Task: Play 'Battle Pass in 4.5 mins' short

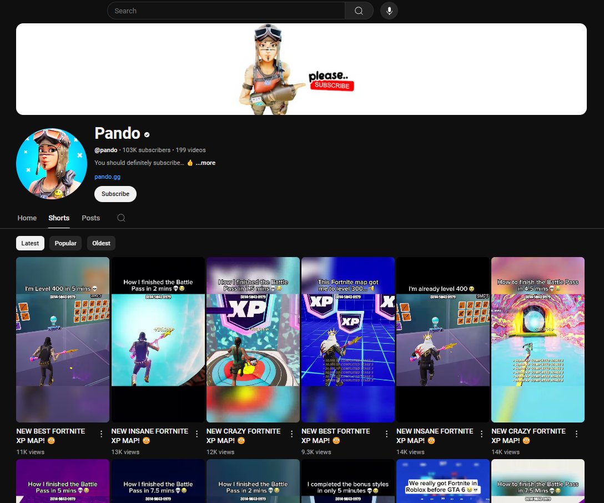Action: (x=538, y=340)
